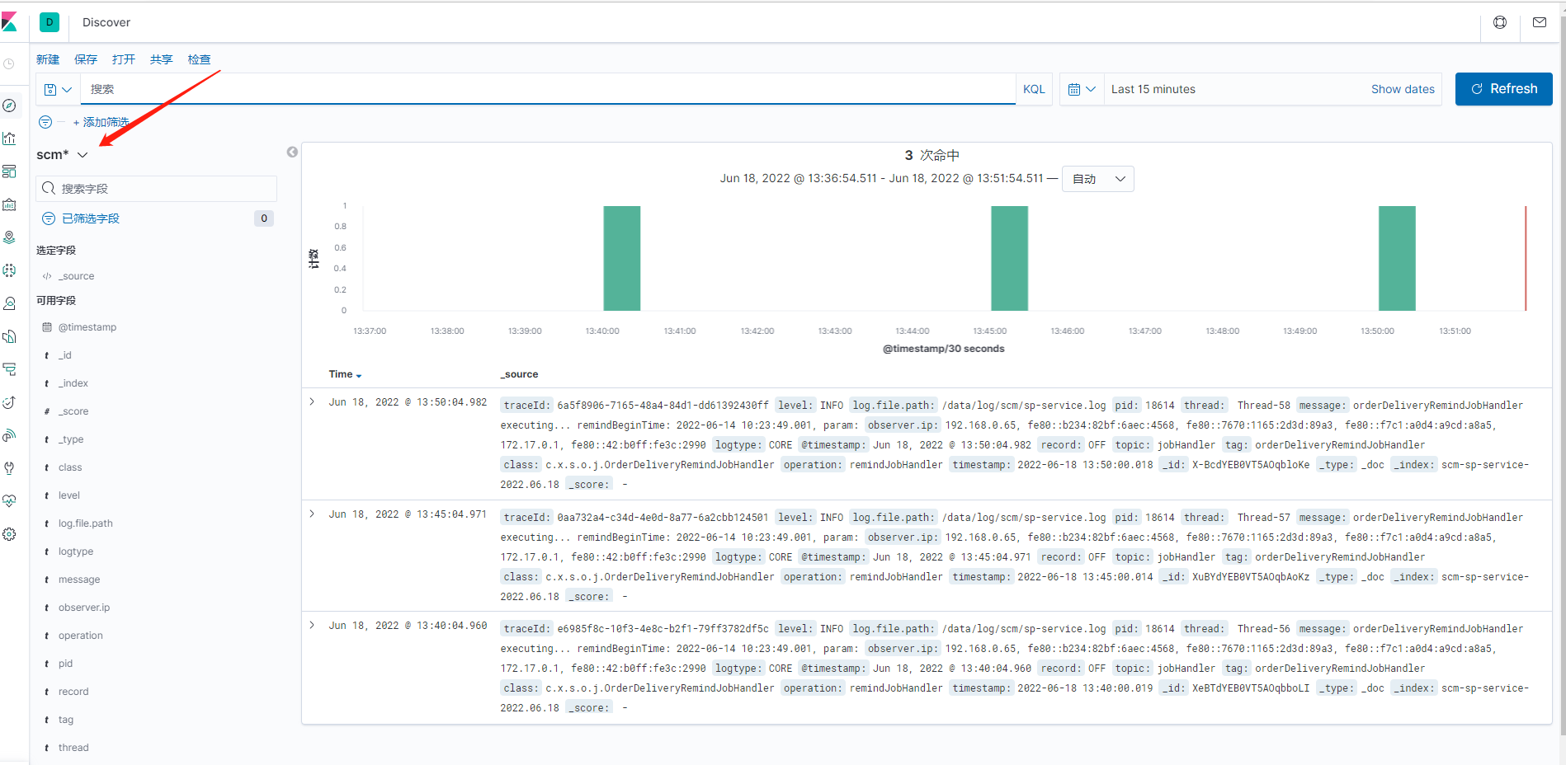The height and width of the screenshot is (765, 1566).
Task: Open Machine Learning icon in sidebar
Action: [9, 270]
